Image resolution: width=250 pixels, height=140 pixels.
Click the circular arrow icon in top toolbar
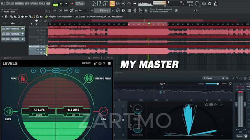210,4
